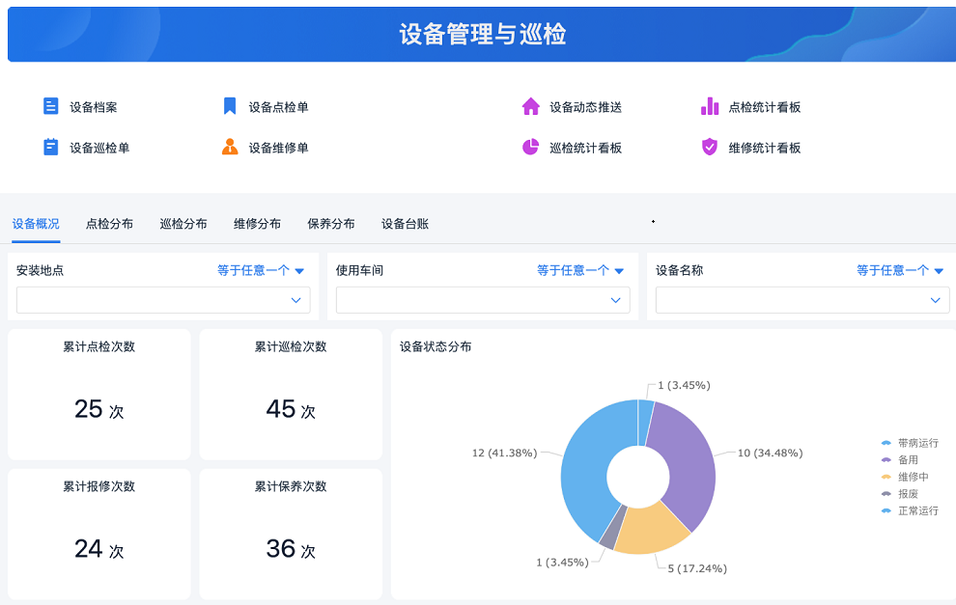Select the 设备概况 tab
The width and height of the screenshot is (956, 605).
pyautogui.click(x=36, y=224)
